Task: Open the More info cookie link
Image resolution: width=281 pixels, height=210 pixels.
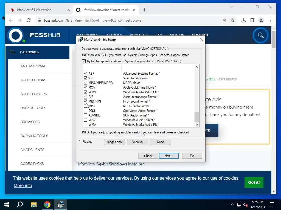Action: 23,186
